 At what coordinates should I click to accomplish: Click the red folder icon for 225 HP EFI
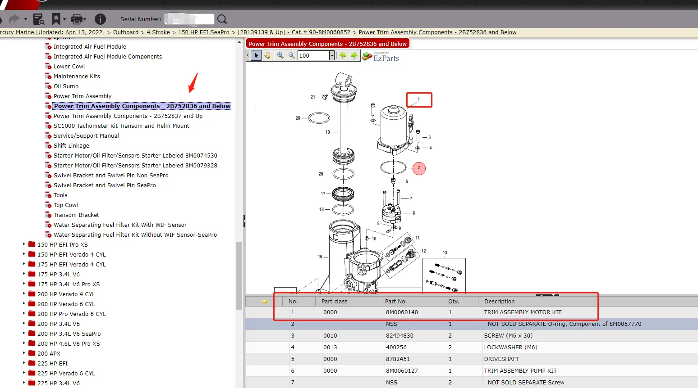click(x=32, y=363)
